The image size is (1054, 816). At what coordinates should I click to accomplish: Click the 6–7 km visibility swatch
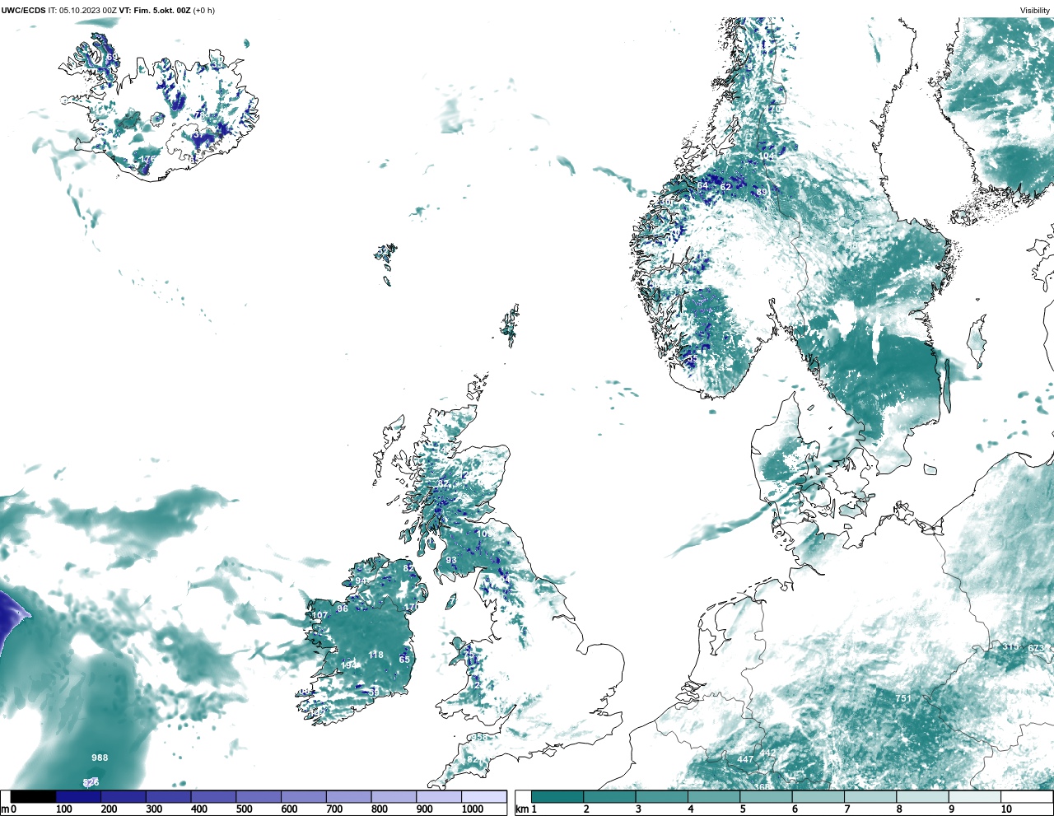click(x=818, y=797)
